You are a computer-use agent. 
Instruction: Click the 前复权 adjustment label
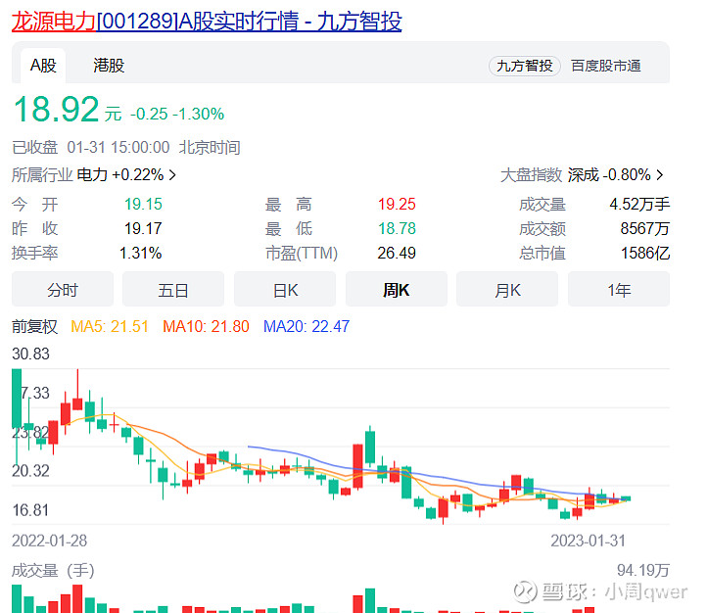[x=34, y=326]
